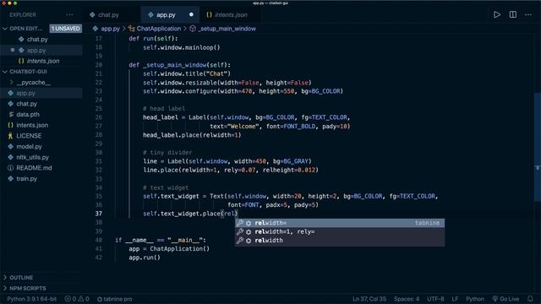Click _setup_main_window in the breadcrumb
Image resolution: width=541 pixels, height=304 pixels.
[x=227, y=29]
